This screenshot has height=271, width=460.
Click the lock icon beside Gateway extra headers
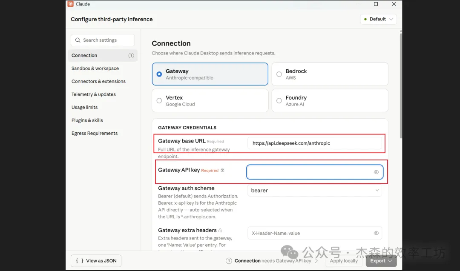pyautogui.click(x=221, y=230)
